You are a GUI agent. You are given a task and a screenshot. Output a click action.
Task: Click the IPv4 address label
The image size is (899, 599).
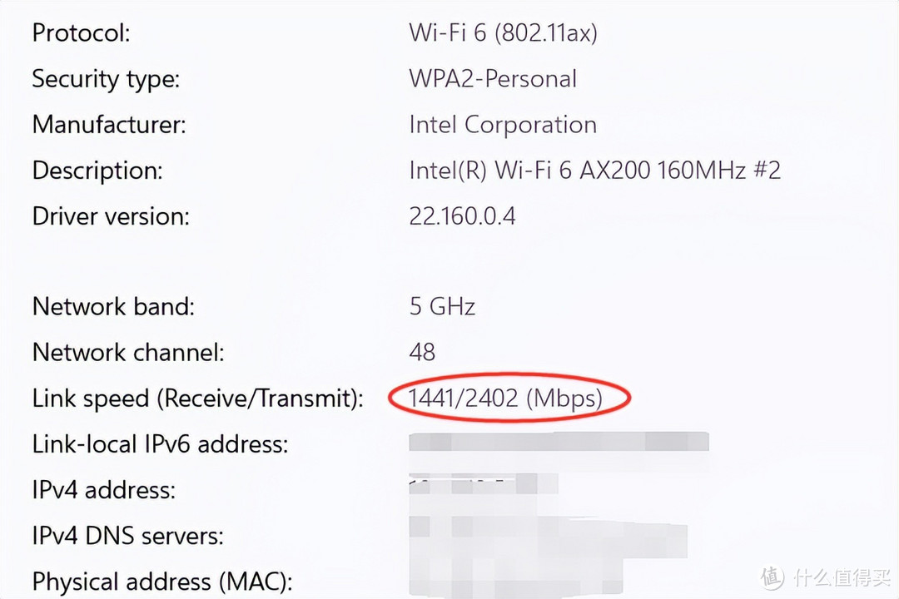point(104,489)
